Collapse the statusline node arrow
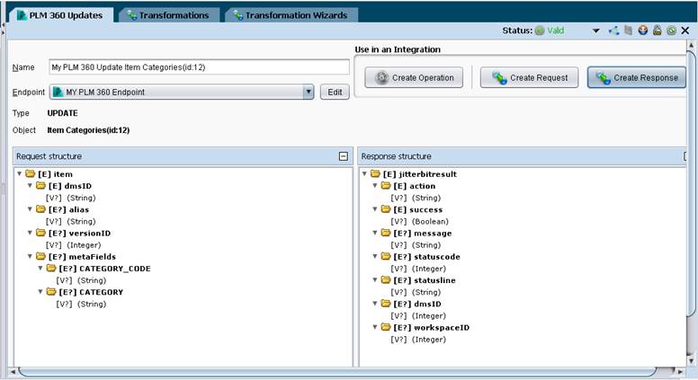Screen dimensions: 698x380 tap(375, 279)
